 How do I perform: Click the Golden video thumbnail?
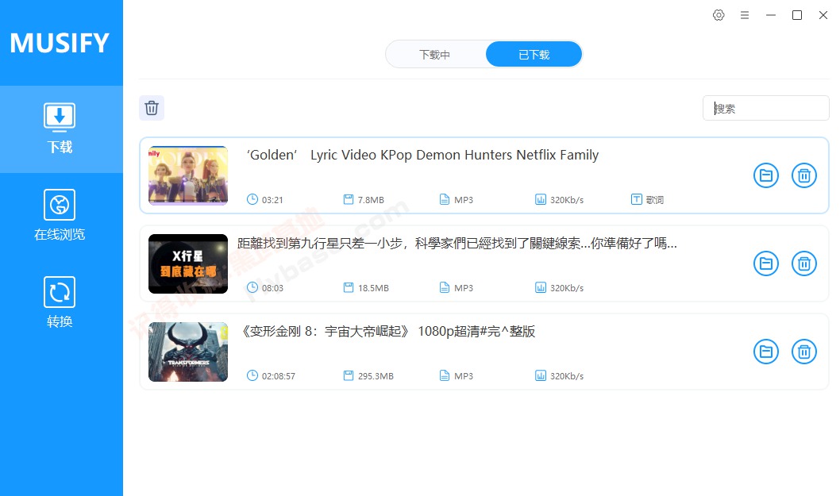pyautogui.click(x=187, y=175)
